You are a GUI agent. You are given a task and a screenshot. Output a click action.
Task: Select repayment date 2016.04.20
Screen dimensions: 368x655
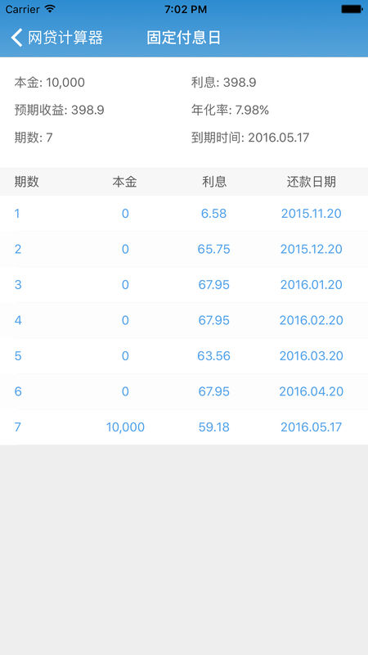click(x=312, y=391)
